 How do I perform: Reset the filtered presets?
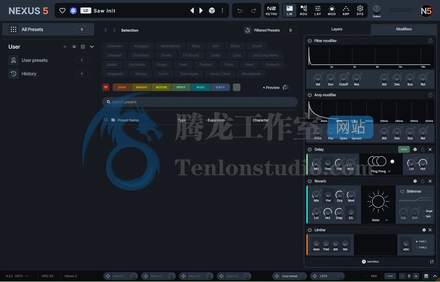pos(248,30)
